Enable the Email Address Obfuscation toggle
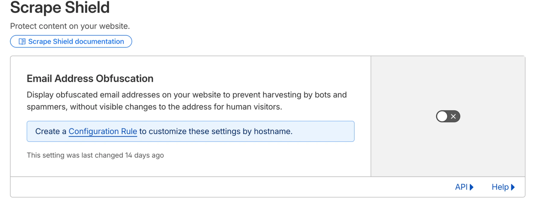This screenshot has height=205, width=534. (448, 116)
